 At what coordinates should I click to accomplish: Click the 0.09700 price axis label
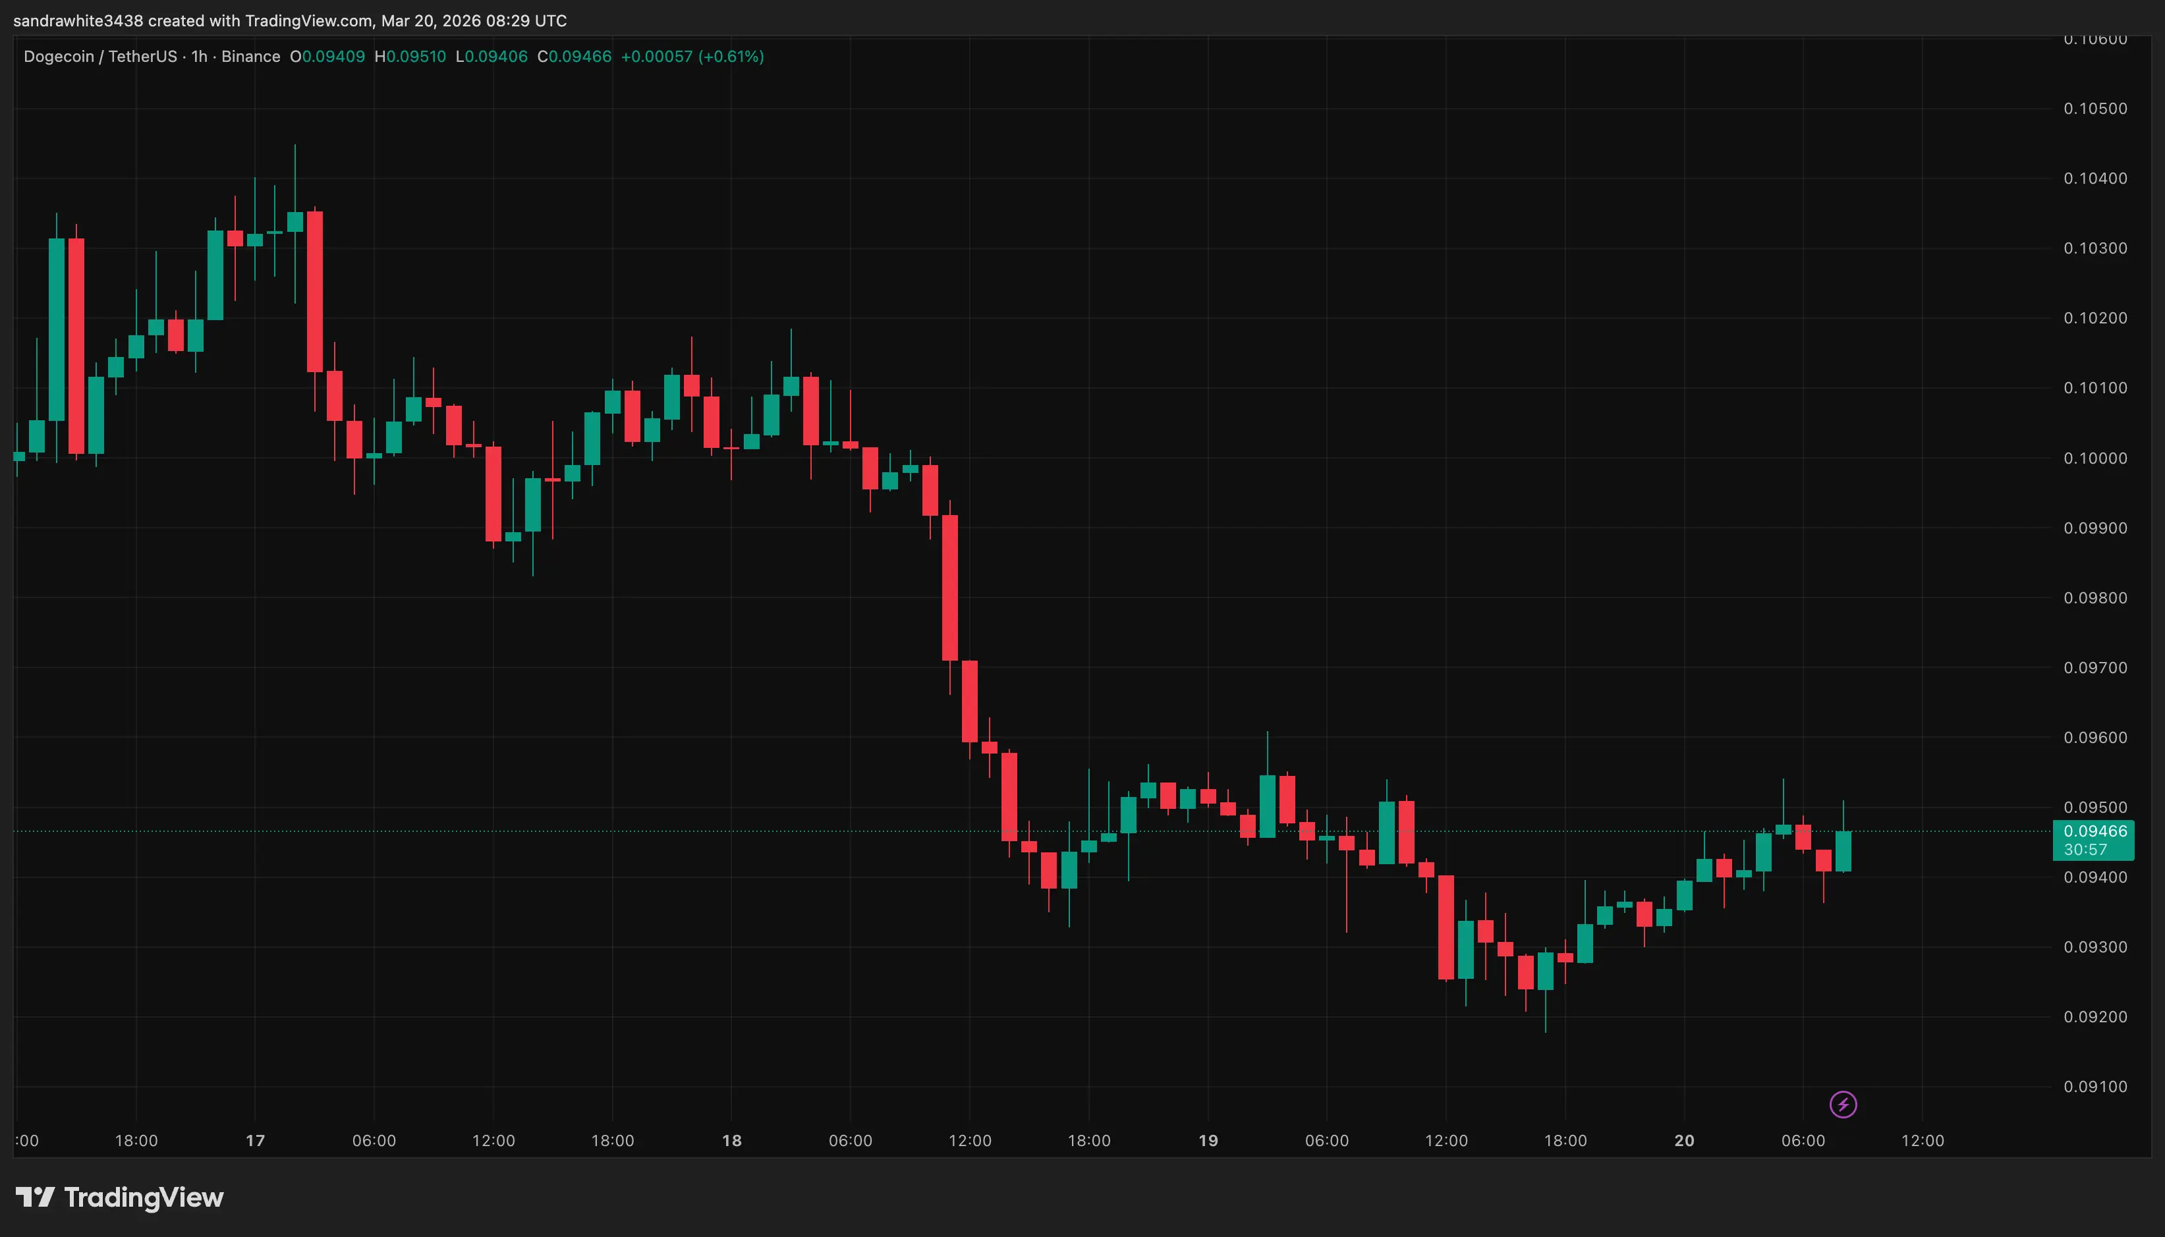coord(2095,668)
